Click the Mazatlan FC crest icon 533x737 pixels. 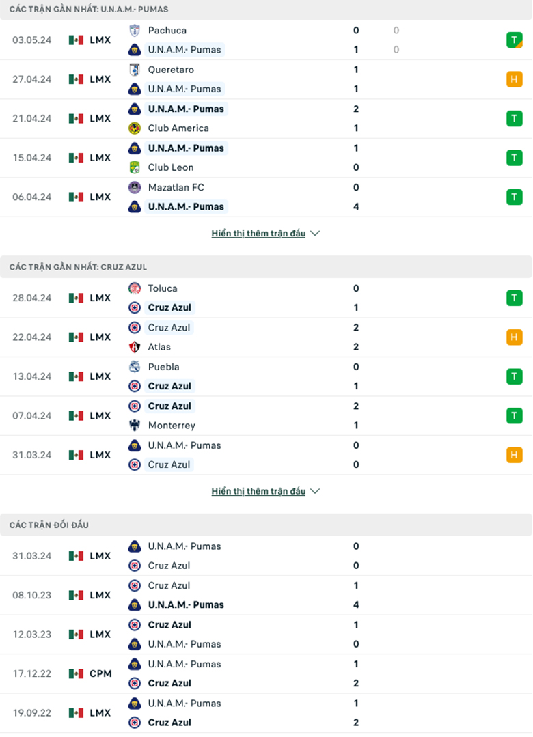135,187
